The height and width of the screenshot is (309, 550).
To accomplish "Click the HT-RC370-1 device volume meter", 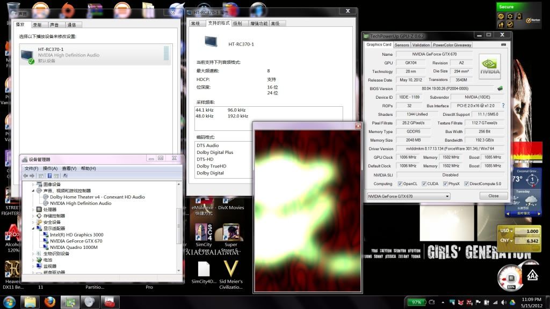I will pyautogui.click(x=167, y=53).
